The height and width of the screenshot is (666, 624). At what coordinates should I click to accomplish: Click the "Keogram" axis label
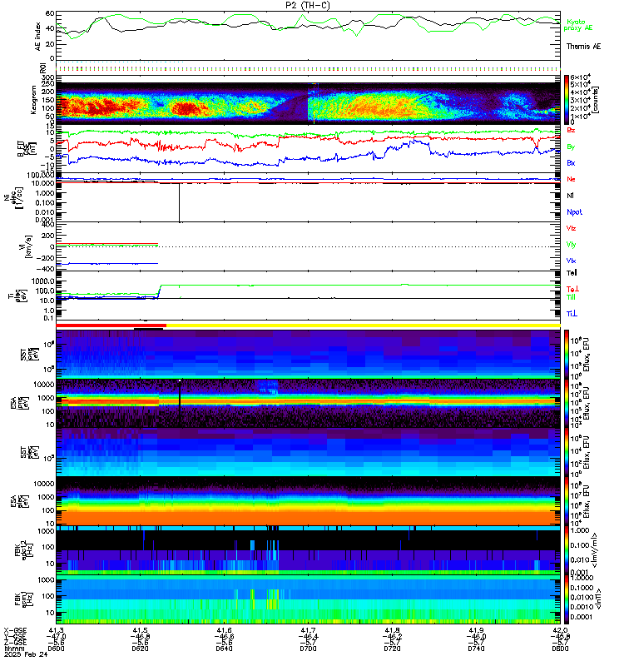(33, 100)
